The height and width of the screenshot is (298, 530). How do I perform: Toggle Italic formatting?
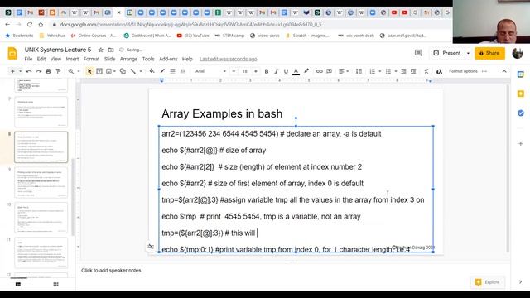click(276, 71)
